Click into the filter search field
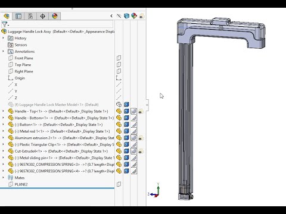The height and width of the screenshot is (214, 286). pos(60,24)
